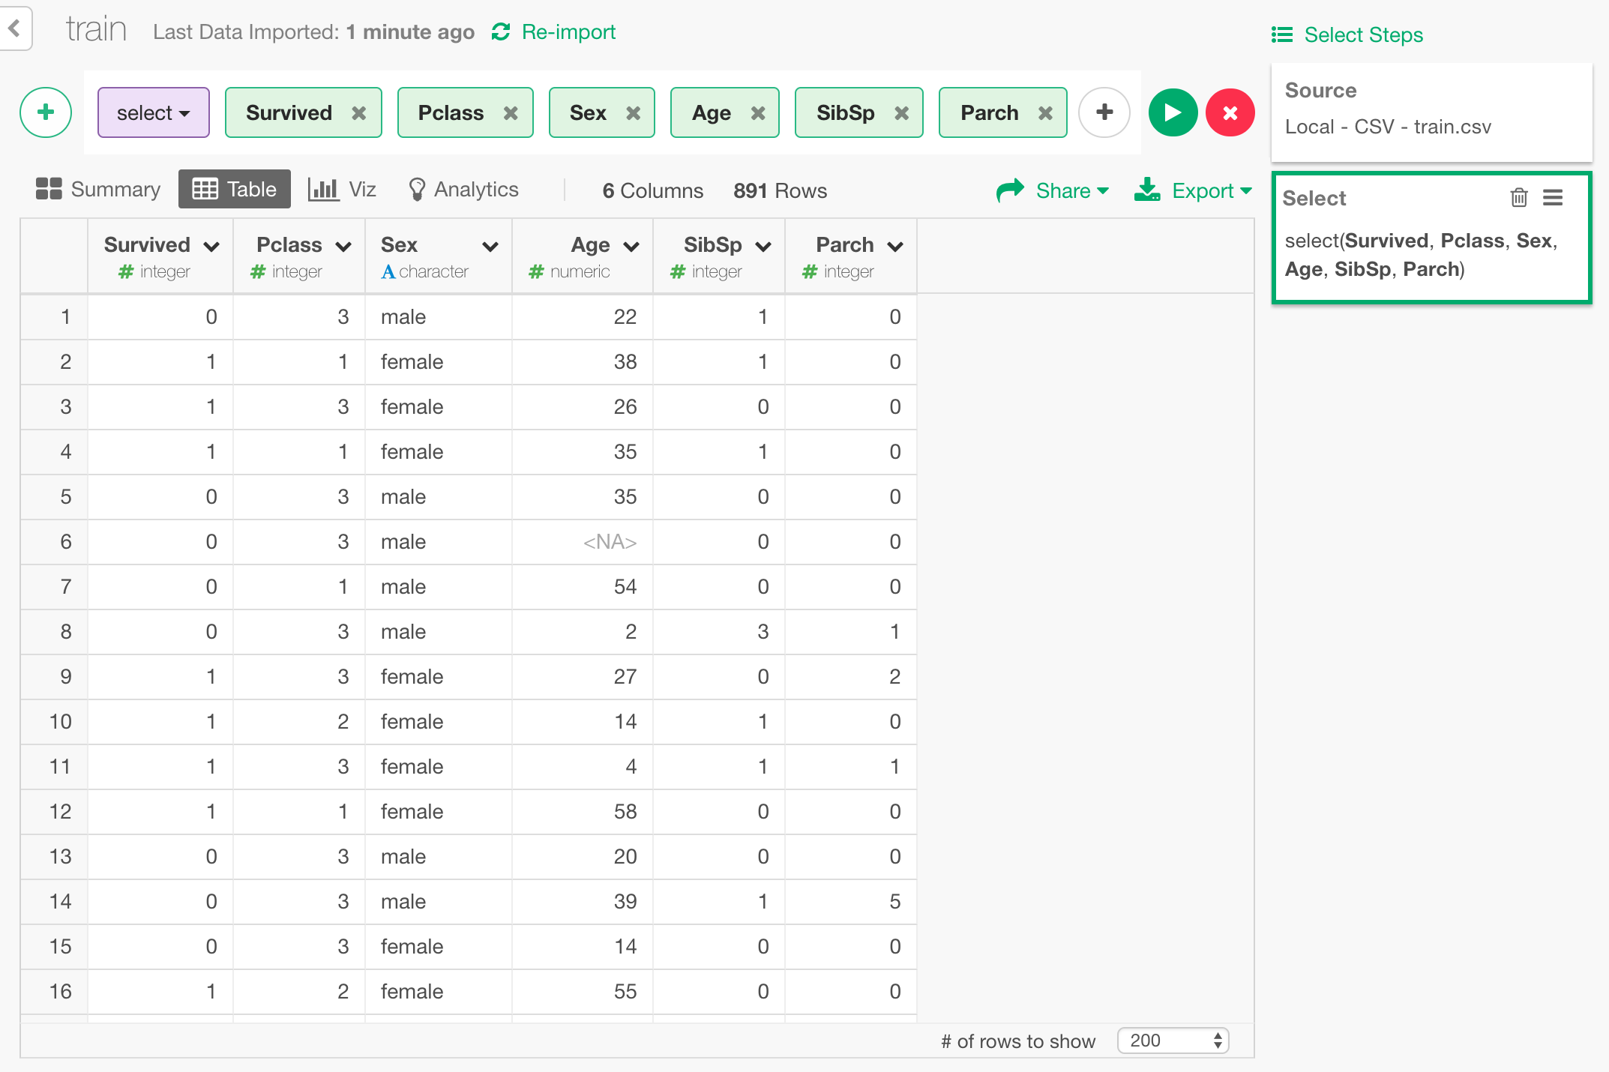1609x1072 pixels.
Task: Remove the Sex column tag
Action: pos(634,113)
